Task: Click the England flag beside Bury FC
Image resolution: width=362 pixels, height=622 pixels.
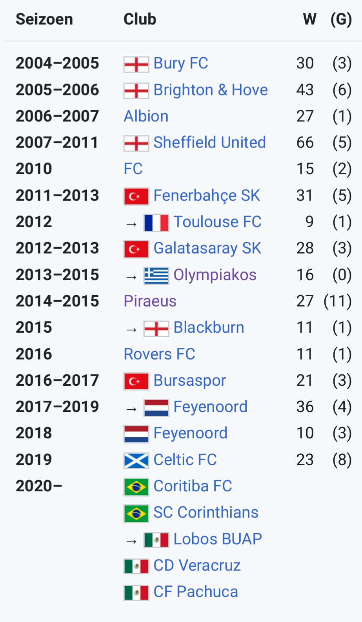Action: (136, 64)
